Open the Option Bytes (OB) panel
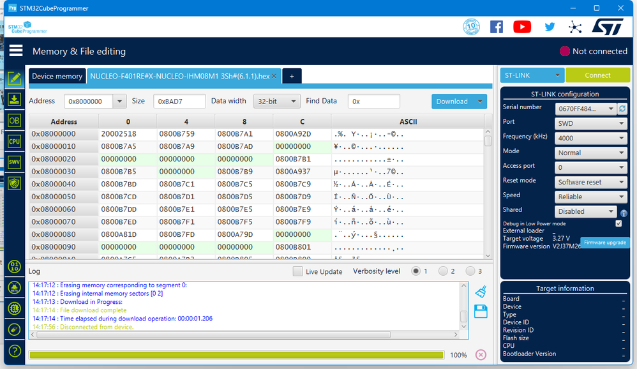637x369 pixels. tap(15, 120)
